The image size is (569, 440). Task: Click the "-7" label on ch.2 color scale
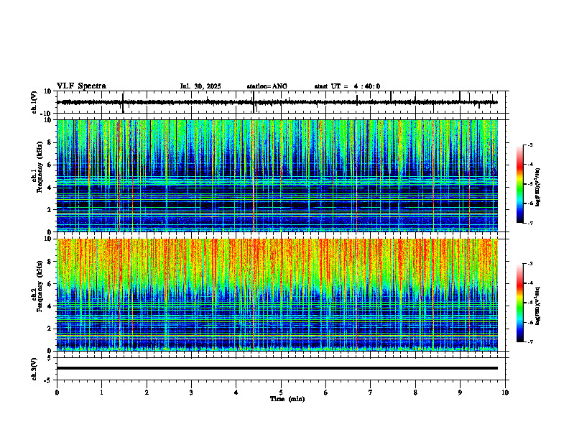pos(530,342)
